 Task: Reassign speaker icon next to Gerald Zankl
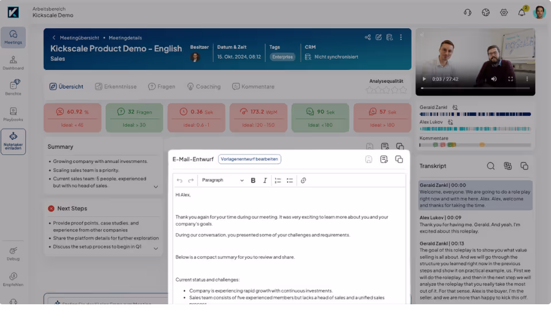click(x=455, y=107)
